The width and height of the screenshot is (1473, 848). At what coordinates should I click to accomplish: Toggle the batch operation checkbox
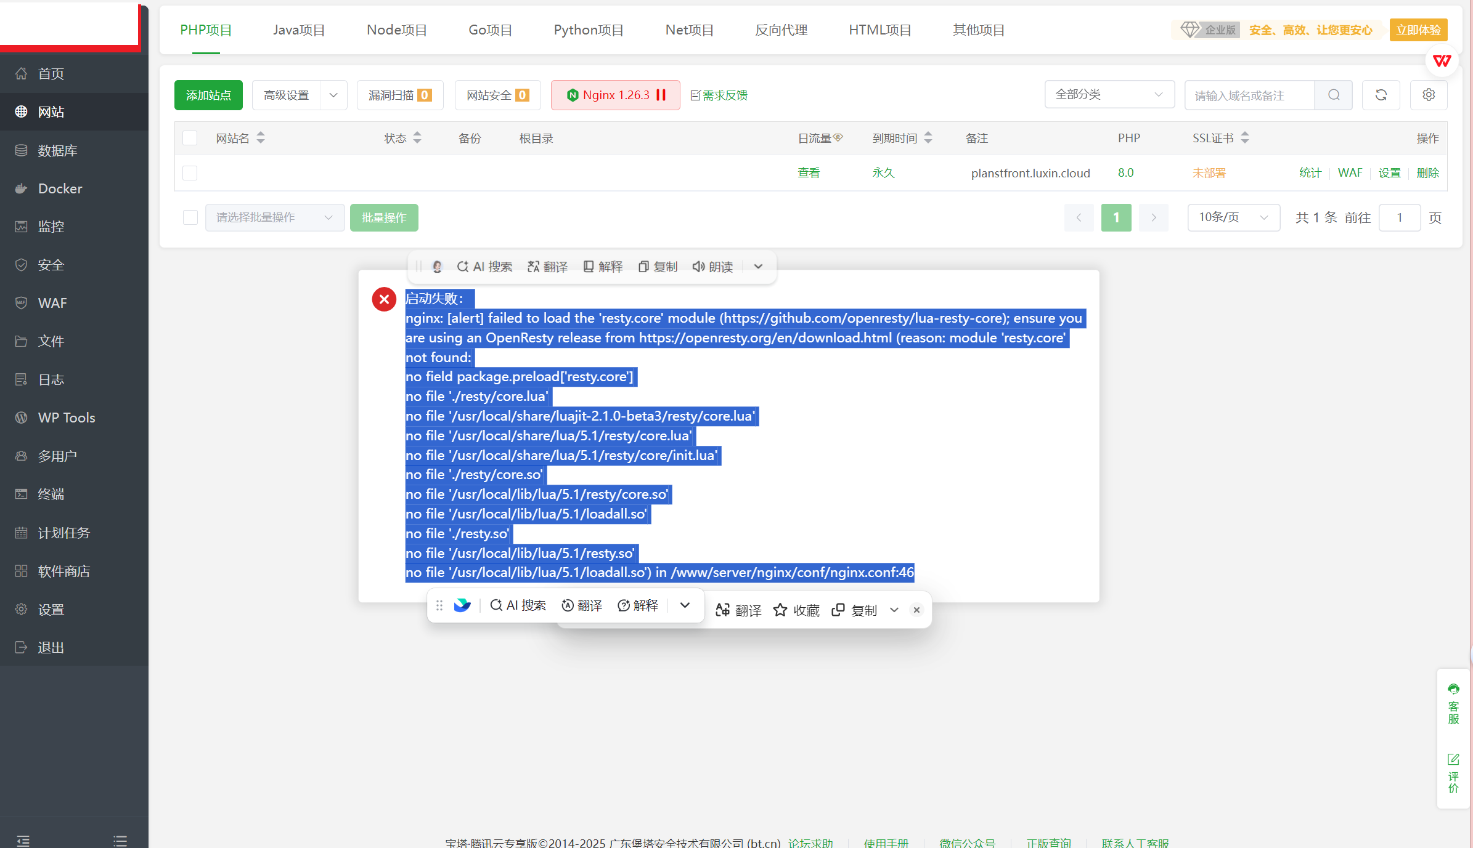(x=190, y=217)
